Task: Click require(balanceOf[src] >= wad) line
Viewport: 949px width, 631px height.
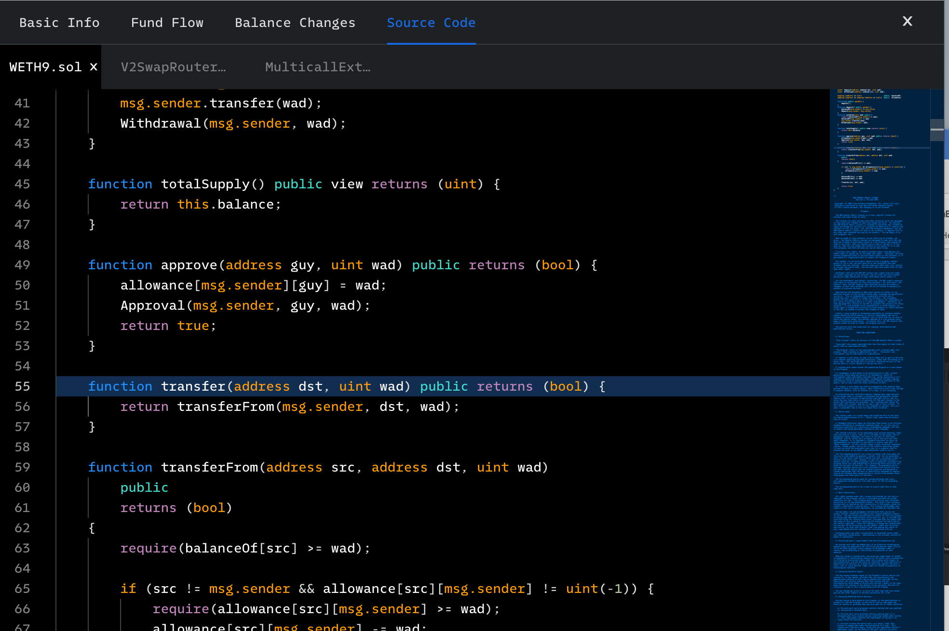Action: 245,549
